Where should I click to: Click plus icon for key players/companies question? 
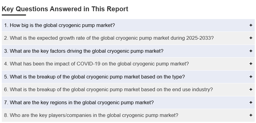click(251, 115)
